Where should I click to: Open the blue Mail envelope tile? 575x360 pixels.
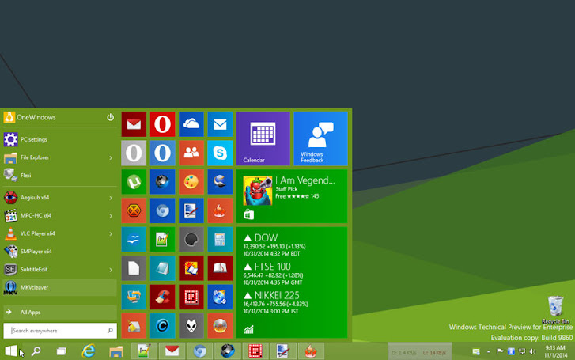point(220,124)
